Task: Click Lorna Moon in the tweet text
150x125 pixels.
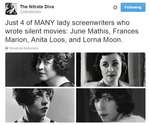Action: (103, 40)
